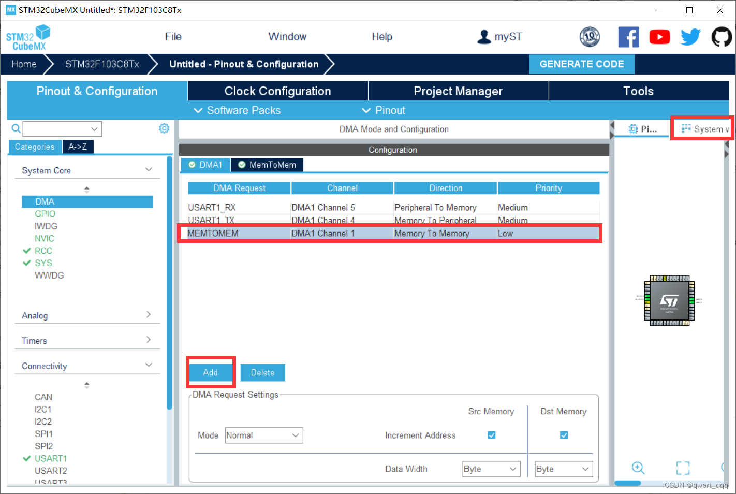Click the Add DMA request button
The width and height of the screenshot is (736, 494).
click(210, 372)
